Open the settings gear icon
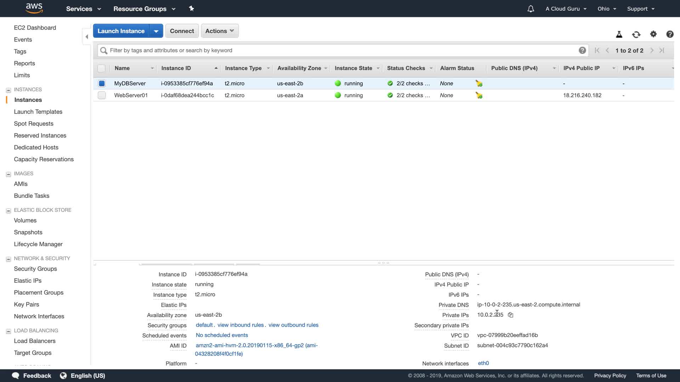The image size is (680, 382). click(653, 34)
